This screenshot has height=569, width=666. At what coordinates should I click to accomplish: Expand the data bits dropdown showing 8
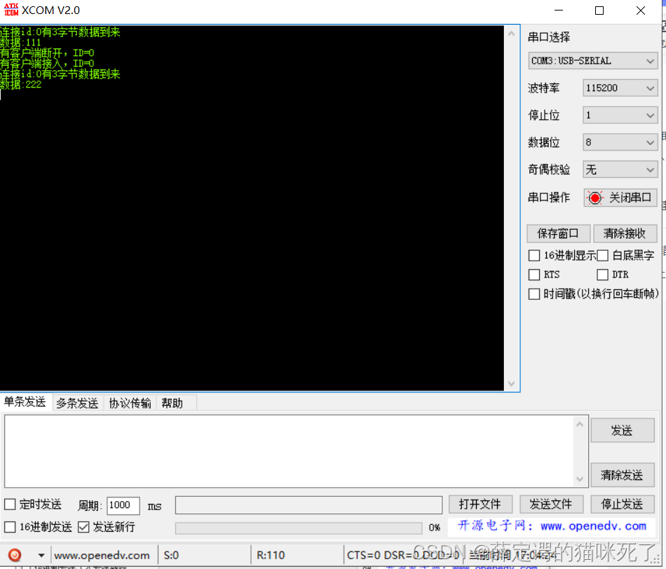point(620,142)
